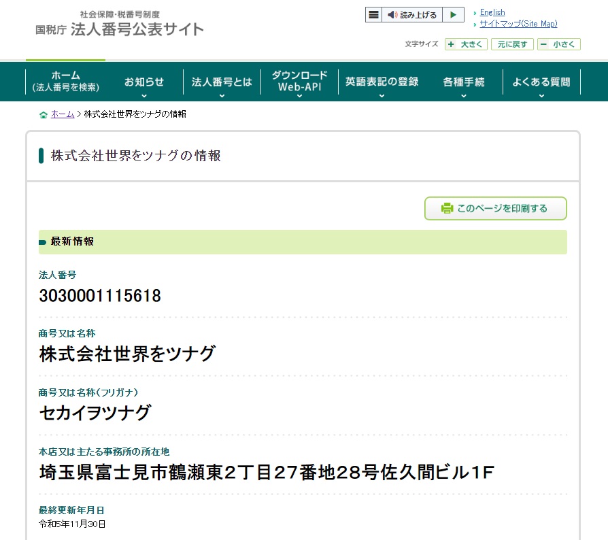Reset text size with 元に戻す button
Image resolution: width=608 pixels, height=540 pixels.
click(512, 44)
